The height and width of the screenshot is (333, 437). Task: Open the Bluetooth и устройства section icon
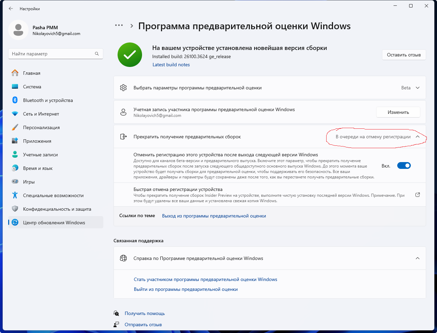tap(15, 100)
